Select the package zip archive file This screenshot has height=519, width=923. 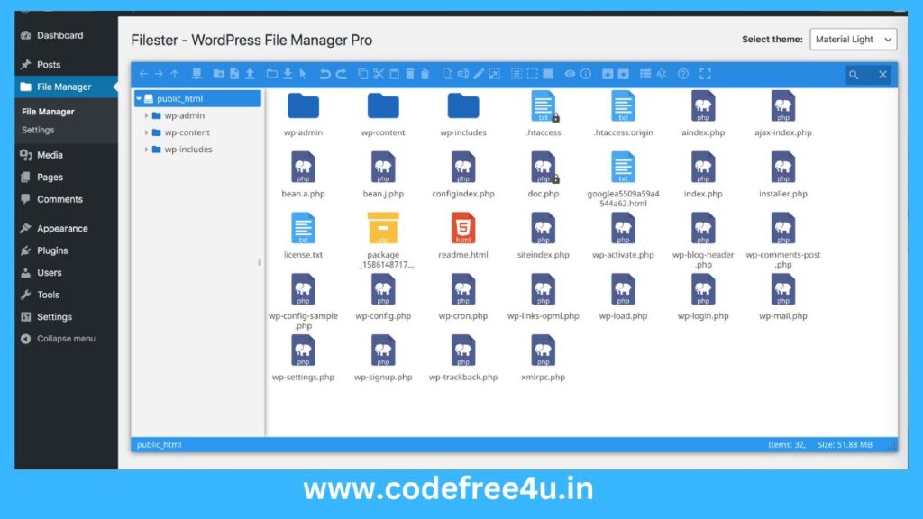383,240
